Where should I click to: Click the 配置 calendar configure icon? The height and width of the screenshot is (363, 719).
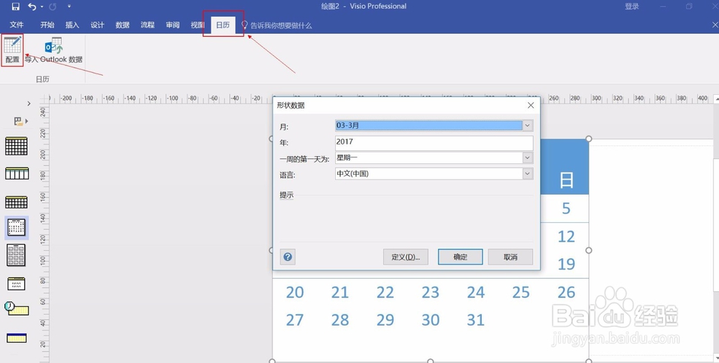tap(12, 50)
